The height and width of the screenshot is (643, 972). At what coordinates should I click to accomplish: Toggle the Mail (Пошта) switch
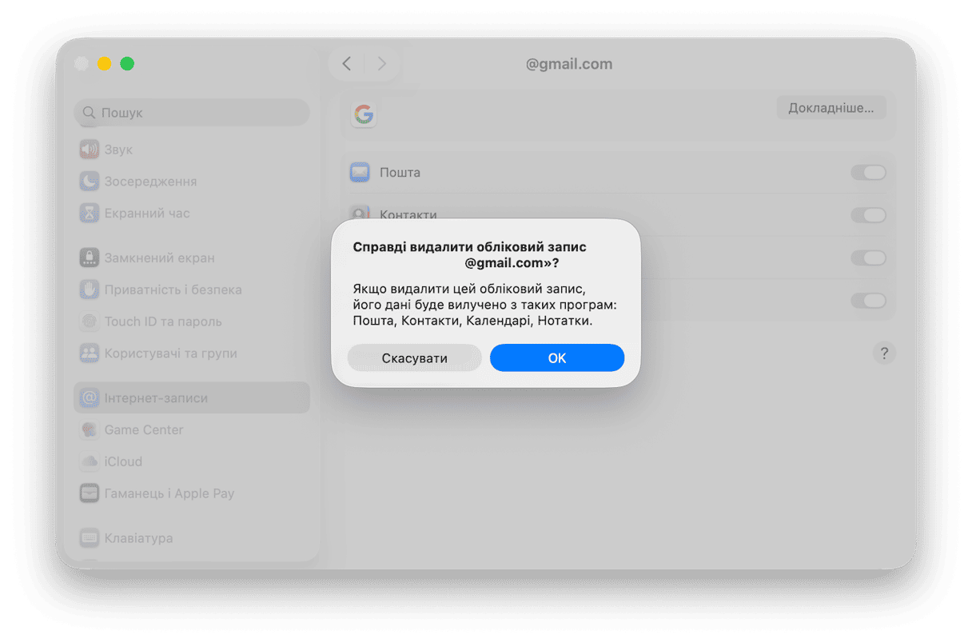click(x=868, y=173)
